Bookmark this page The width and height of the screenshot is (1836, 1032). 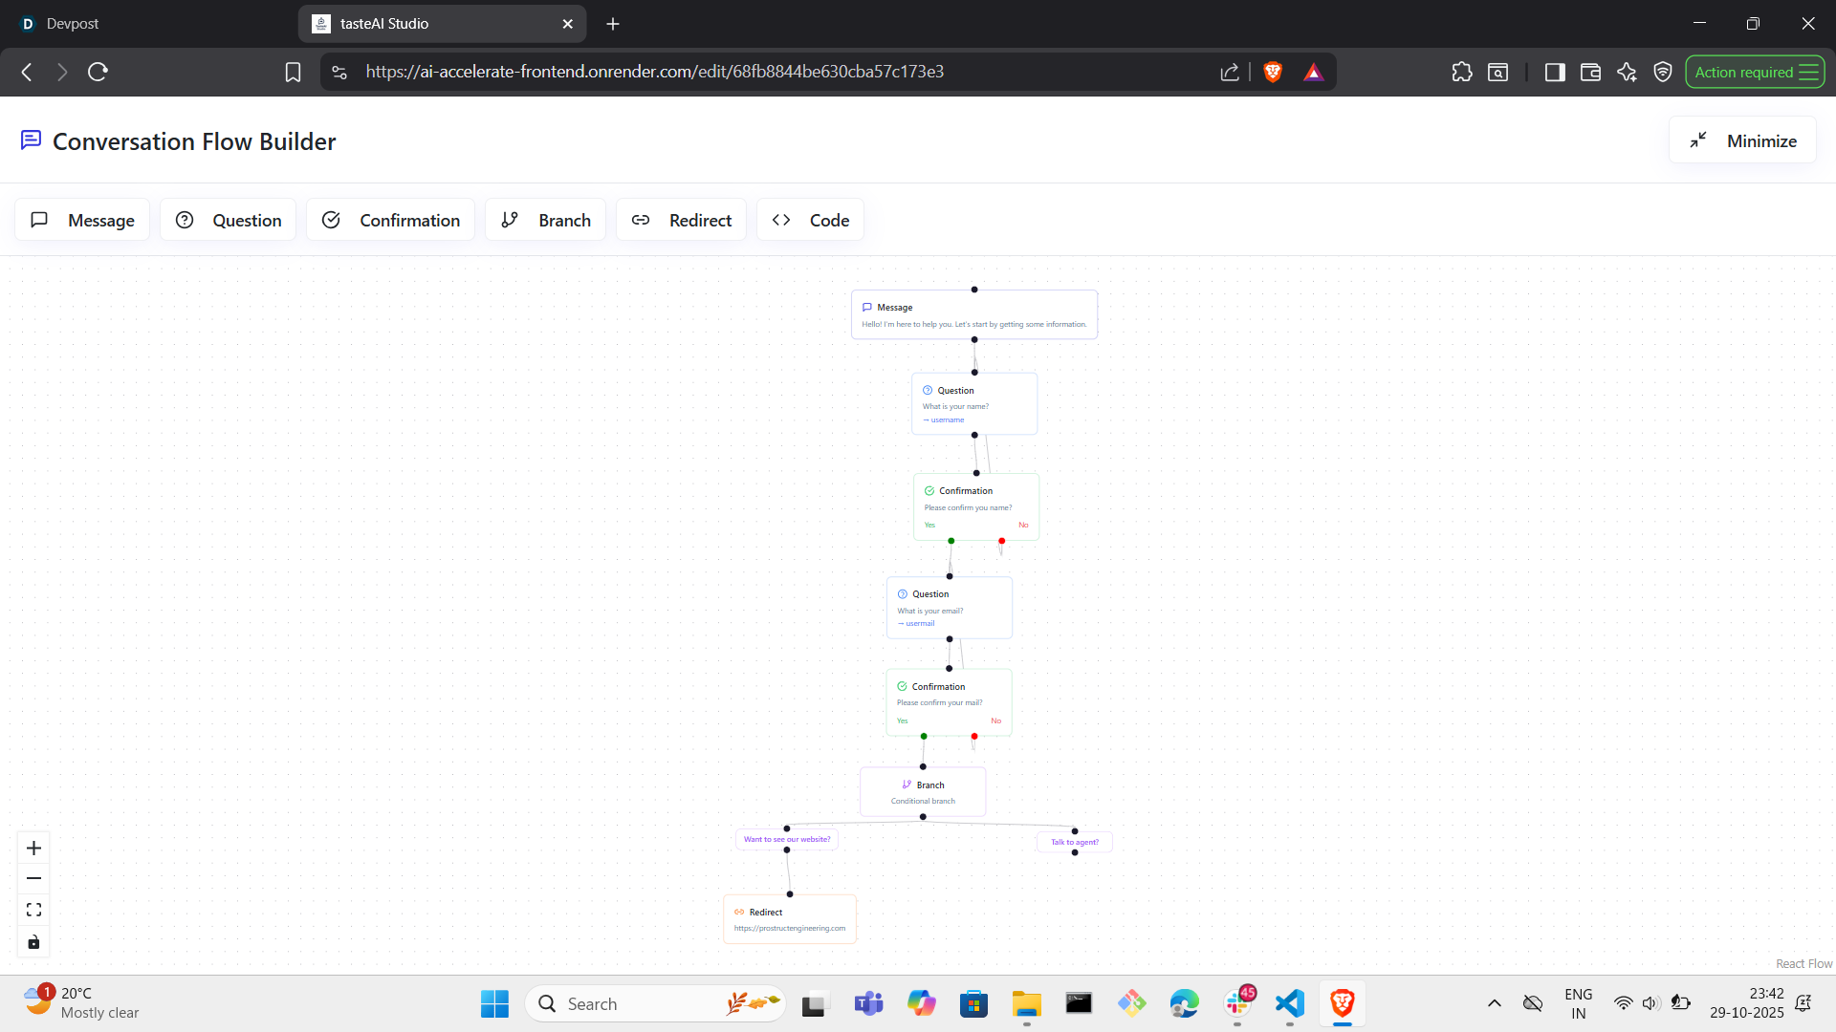[293, 72]
